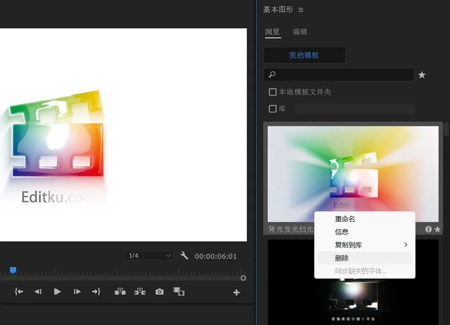Screen dimensions: 450x325
Task: Open 复制到库 submenu
Action: click(364, 245)
